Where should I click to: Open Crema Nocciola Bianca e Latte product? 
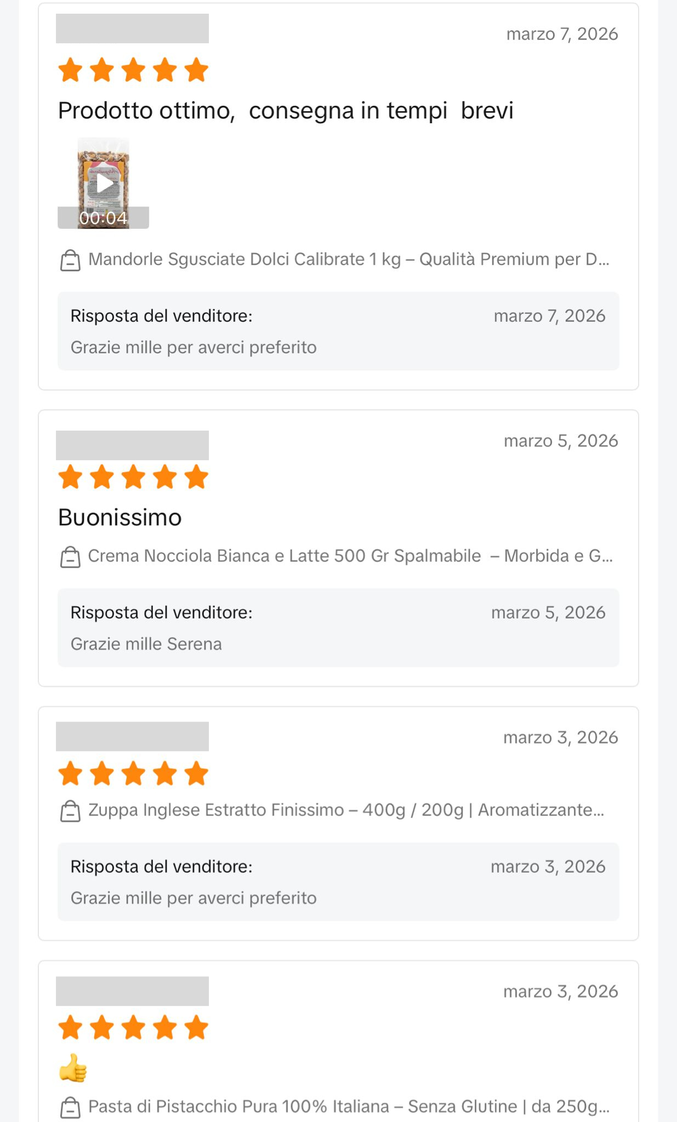350,556
